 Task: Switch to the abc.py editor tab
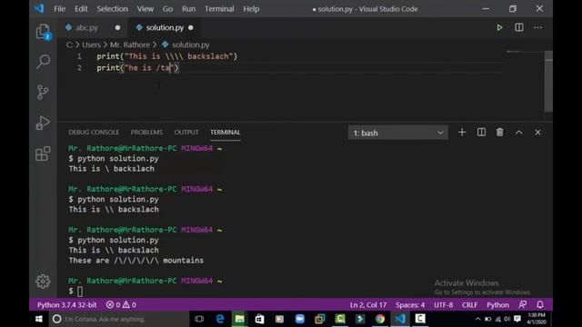click(x=86, y=28)
